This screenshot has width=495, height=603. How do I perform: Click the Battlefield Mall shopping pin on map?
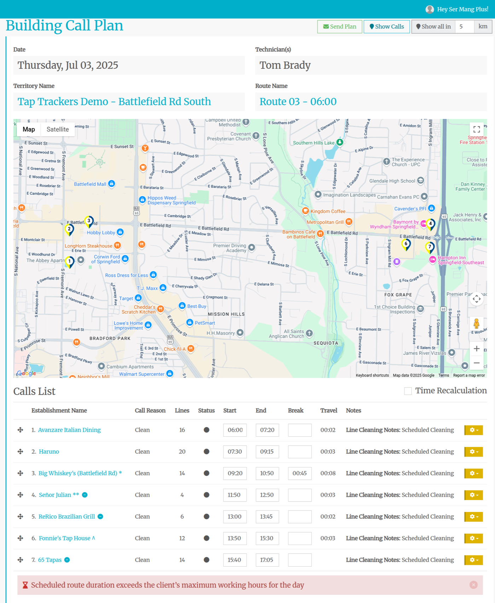[112, 184]
